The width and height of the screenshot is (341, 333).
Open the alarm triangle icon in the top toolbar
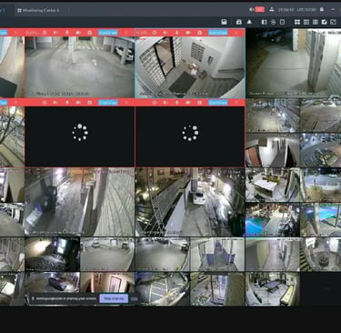point(249,22)
